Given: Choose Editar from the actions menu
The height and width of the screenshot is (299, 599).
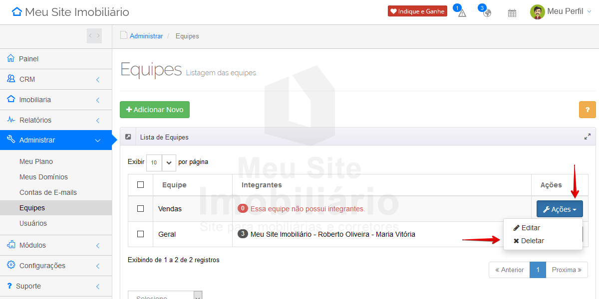Looking at the screenshot, I should point(530,228).
